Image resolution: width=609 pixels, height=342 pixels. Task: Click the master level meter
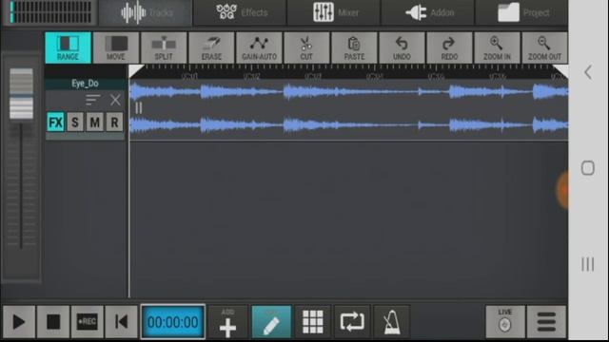50,12
